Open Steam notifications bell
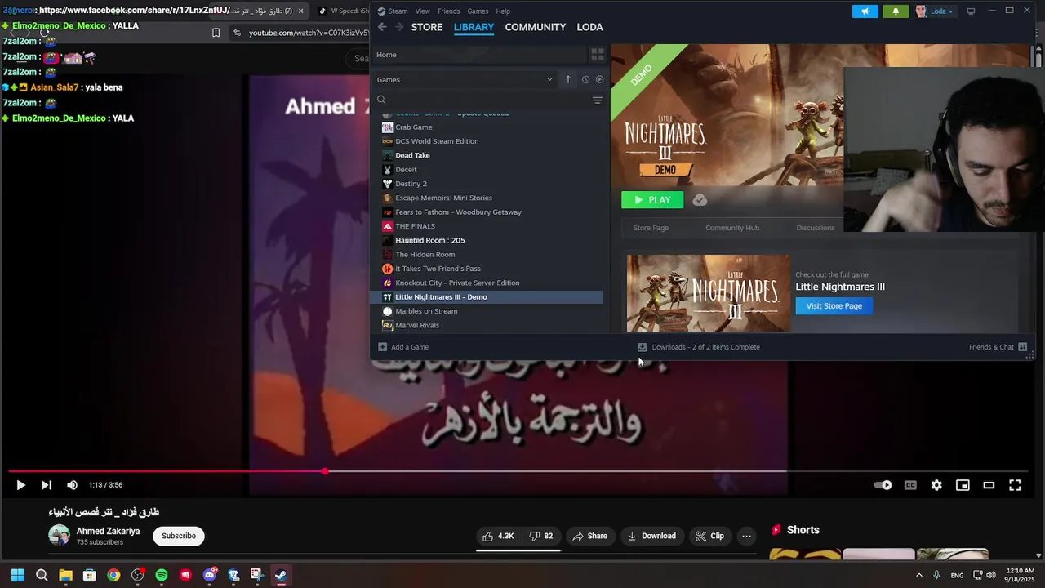 tap(896, 11)
